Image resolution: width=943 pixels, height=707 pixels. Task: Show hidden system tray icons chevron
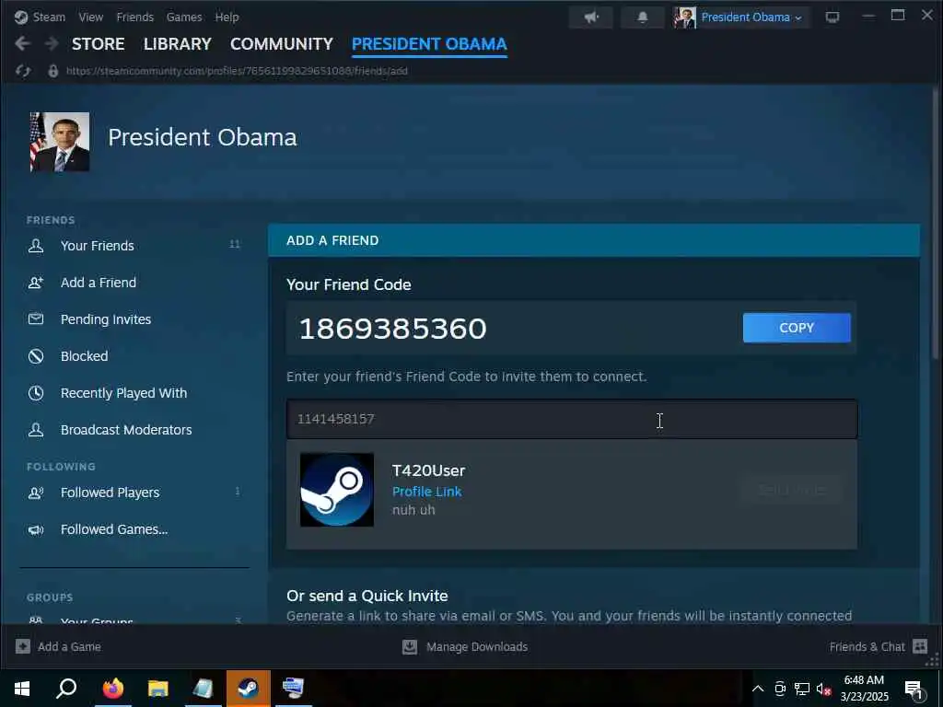pos(758,689)
